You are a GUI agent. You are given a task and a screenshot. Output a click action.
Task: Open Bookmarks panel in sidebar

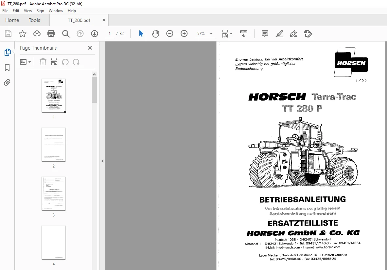(7, 68)
